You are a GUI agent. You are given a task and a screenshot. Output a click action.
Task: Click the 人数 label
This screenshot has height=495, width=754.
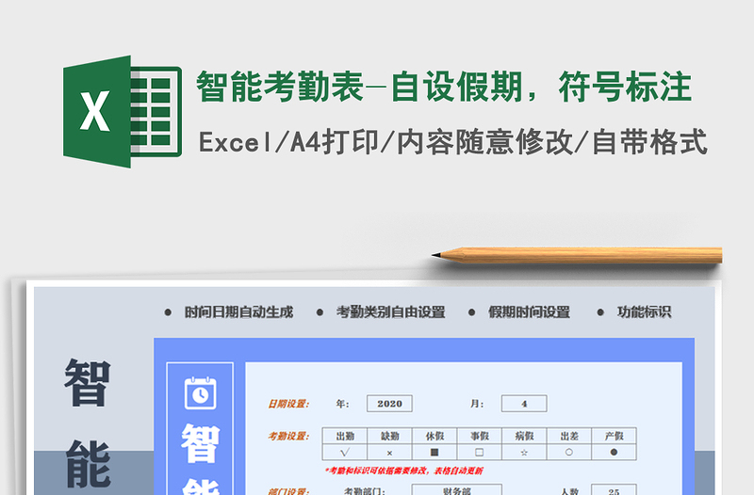pos(569,490)
